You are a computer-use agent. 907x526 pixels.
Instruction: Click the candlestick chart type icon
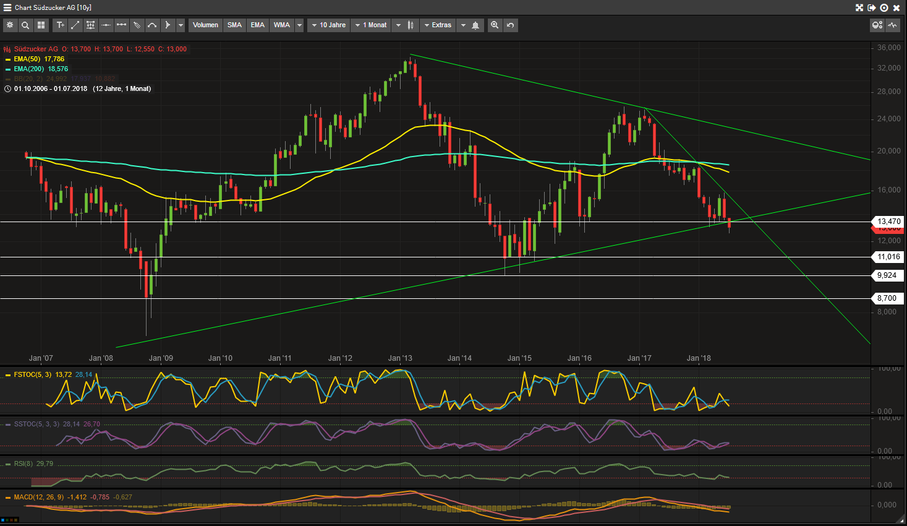(411, 25)
